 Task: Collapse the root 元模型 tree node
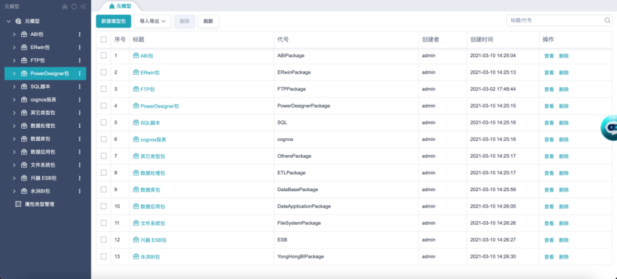(8, 21)
